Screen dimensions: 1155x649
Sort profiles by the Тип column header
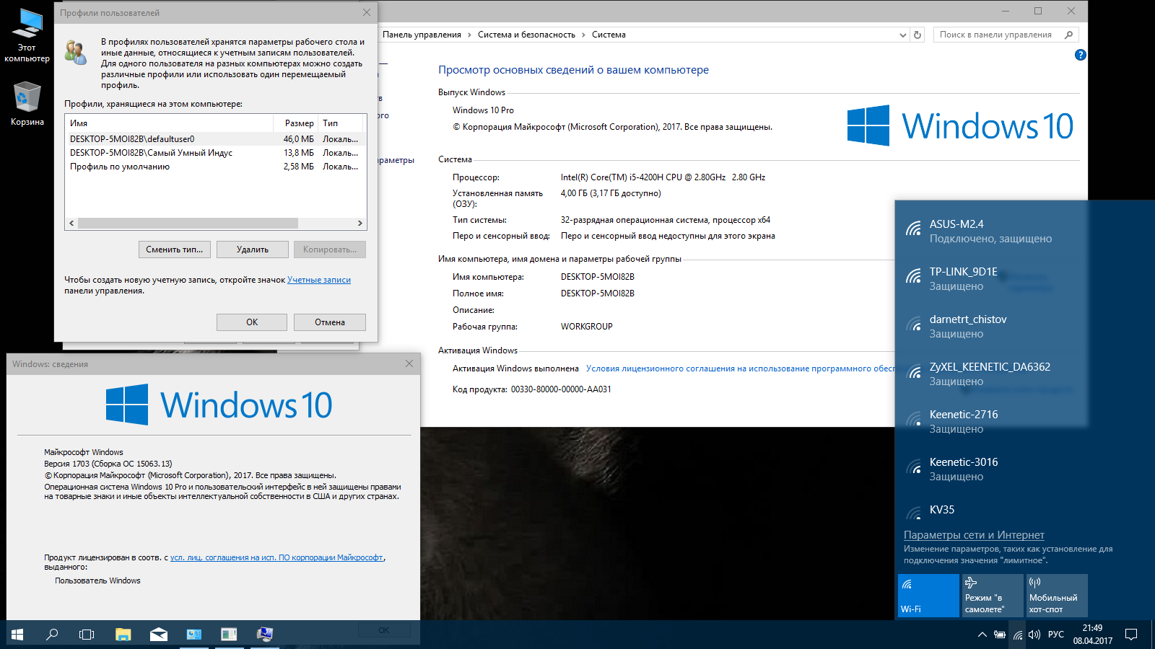click(342, 123)
